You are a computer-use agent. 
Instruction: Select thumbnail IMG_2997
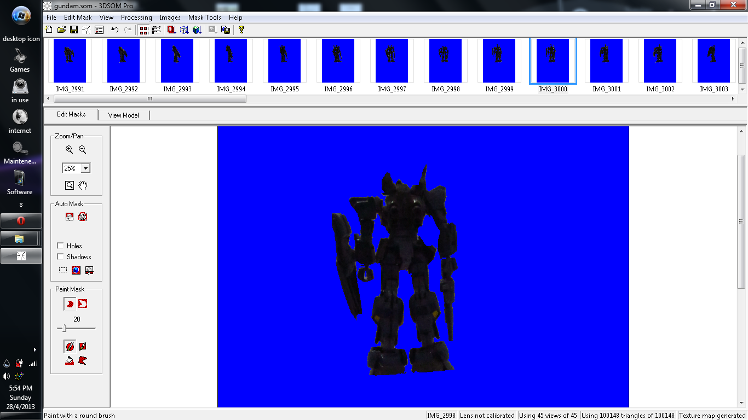tap(392, 65)
